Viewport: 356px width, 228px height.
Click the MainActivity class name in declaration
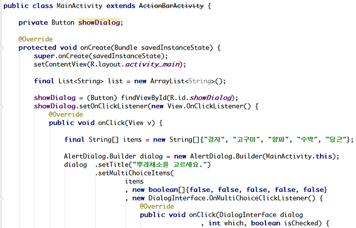[x=80, y=5]
